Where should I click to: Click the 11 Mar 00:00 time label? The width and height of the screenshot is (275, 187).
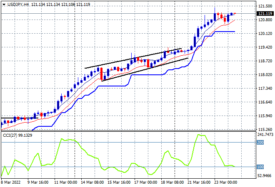(65, 182)
